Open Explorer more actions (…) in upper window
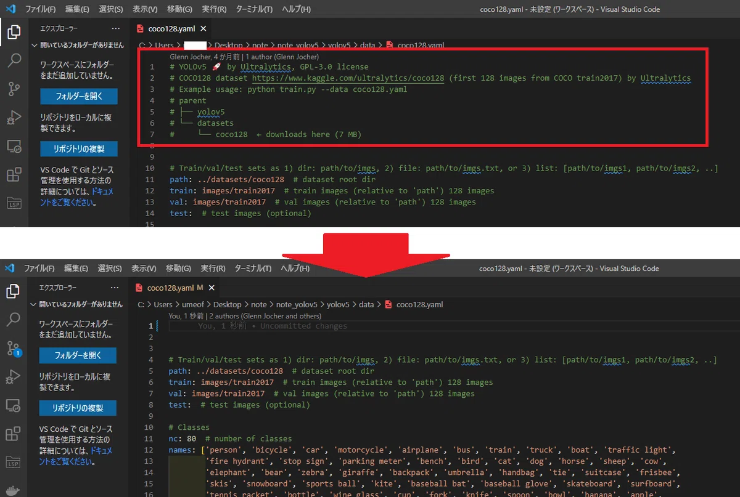740x497 pixels. 115,28
